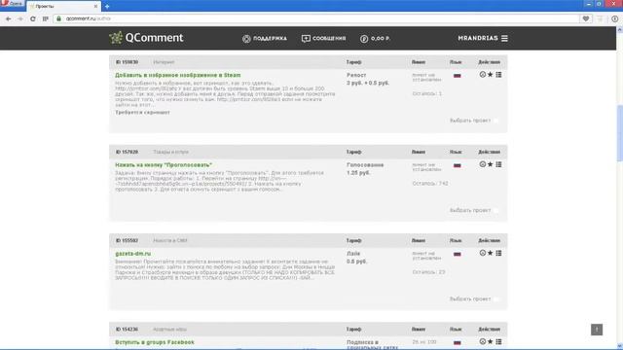Reload the current page
Screen dimensions: 623x350
coord(32,18)
